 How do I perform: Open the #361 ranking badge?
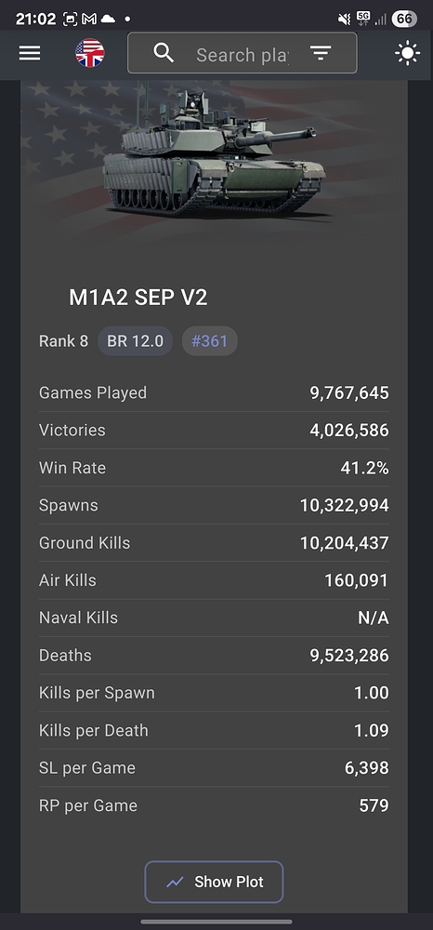tap(210, 341)
